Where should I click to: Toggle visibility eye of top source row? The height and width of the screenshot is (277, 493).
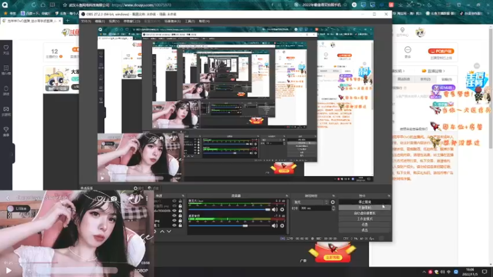point(174,201)
